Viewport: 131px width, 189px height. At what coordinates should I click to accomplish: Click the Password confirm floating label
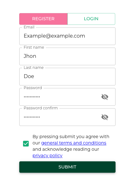pyautogui.click(x=41, y=108)
